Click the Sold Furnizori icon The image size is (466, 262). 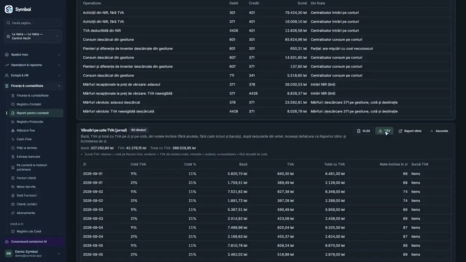[13, 195]
